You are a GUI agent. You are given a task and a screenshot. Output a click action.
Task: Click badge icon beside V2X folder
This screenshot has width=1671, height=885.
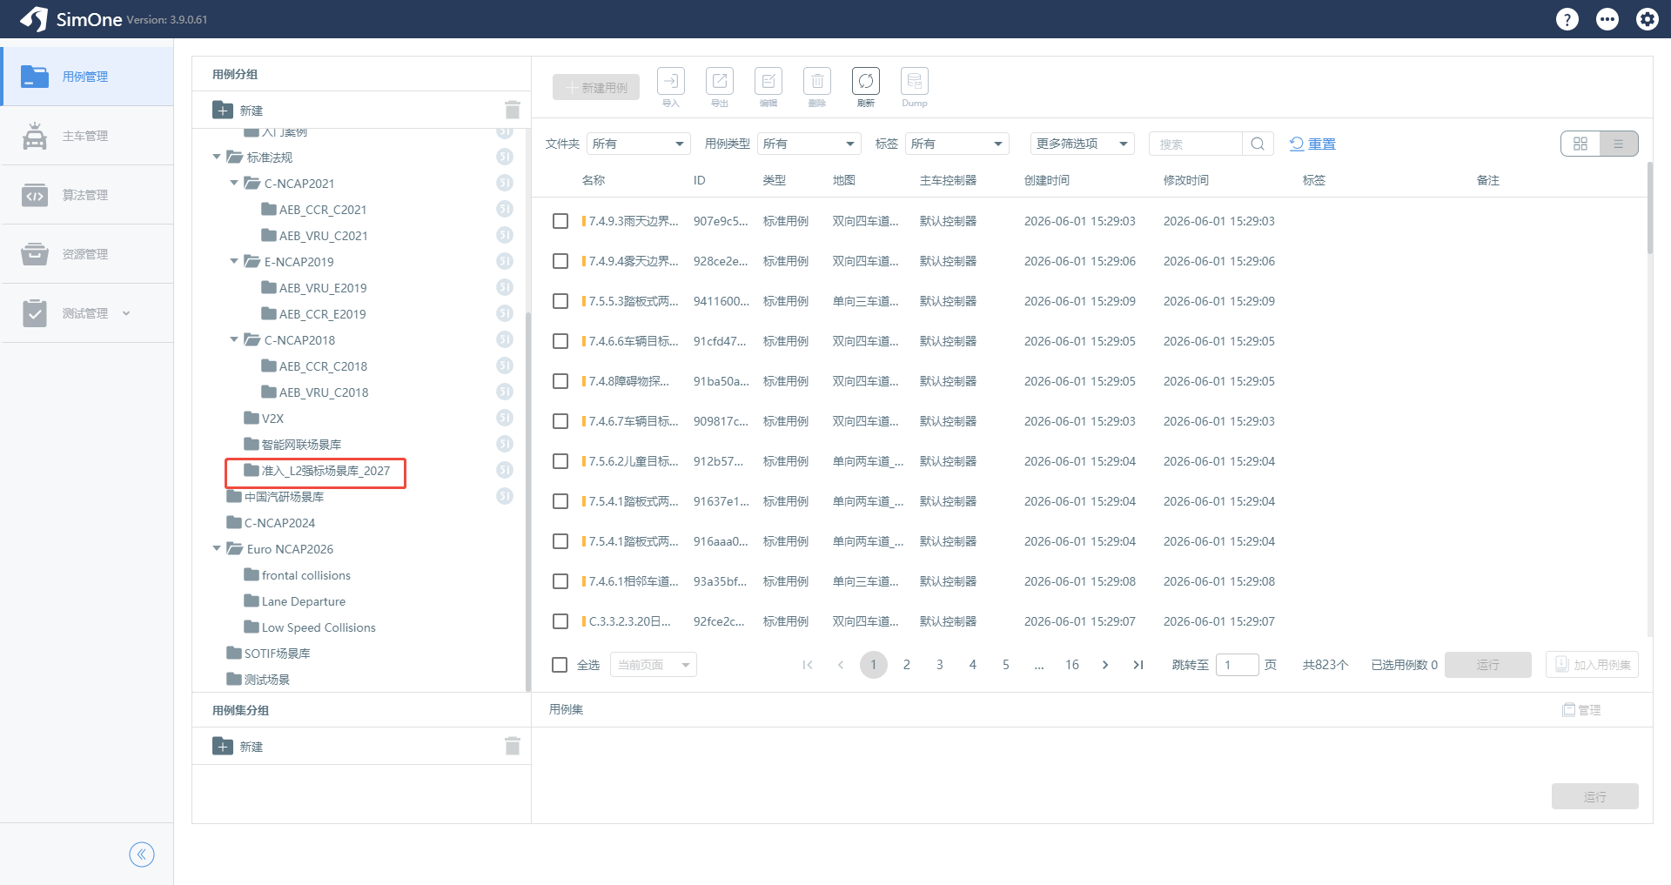pos(505,418)
